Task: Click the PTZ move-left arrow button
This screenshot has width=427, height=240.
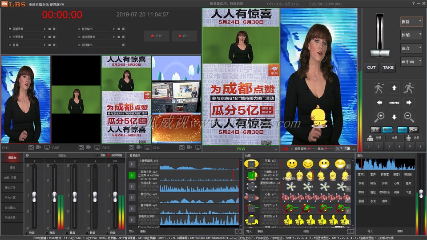Action: pos(379,103)
